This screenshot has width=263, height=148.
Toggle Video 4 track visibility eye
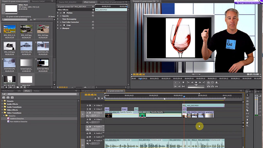(87, 105)
